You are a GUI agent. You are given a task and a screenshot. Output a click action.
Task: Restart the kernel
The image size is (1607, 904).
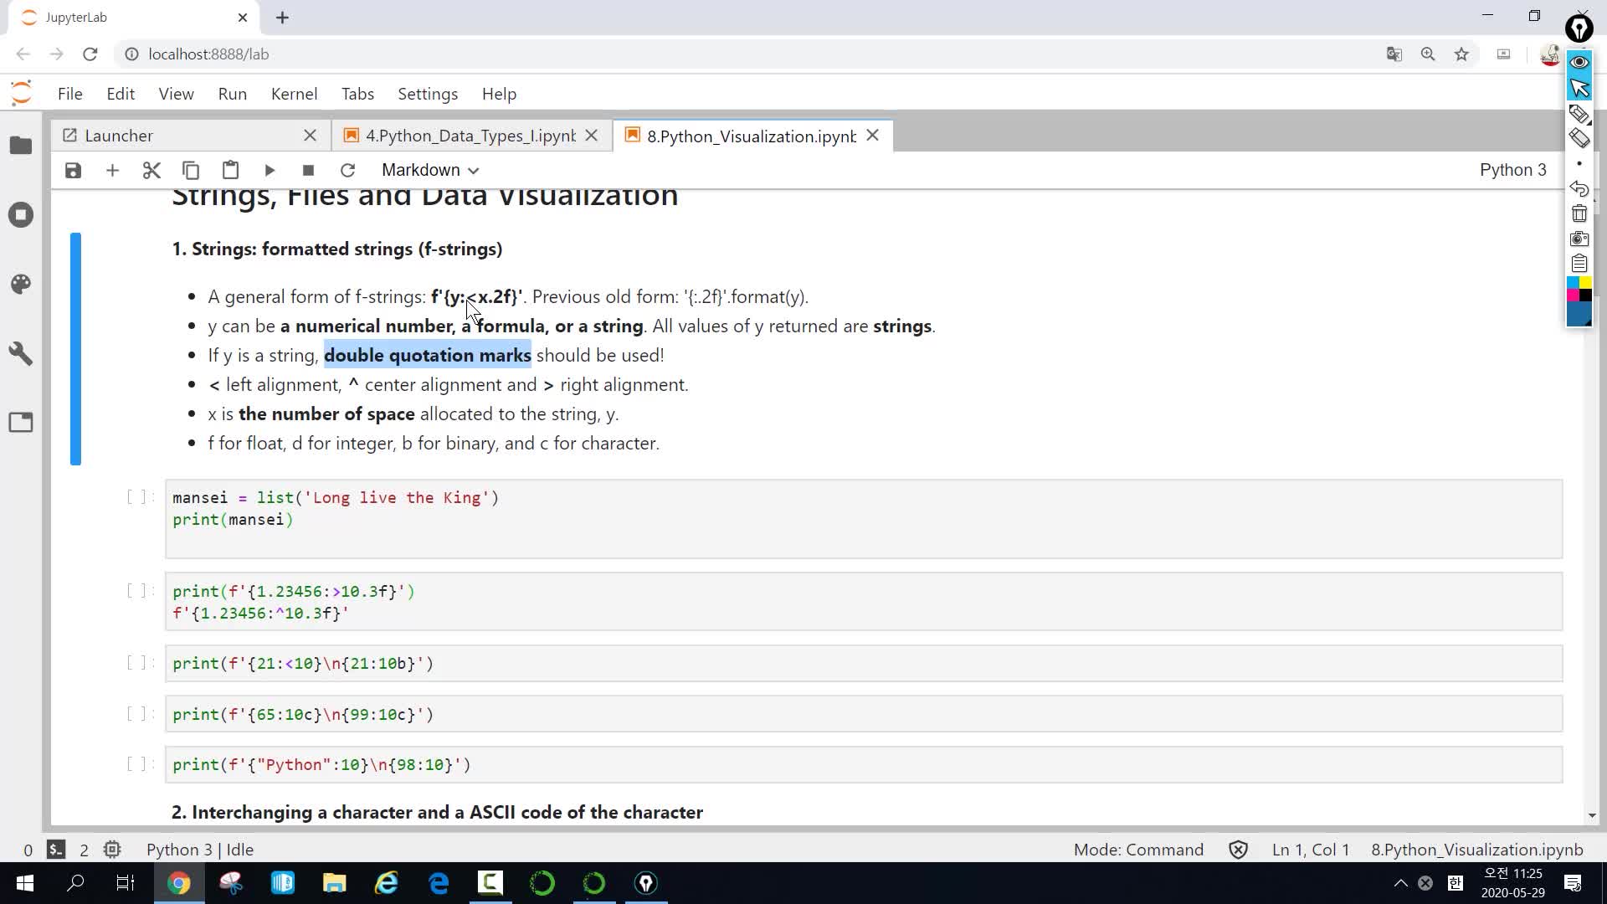(347, 170)
